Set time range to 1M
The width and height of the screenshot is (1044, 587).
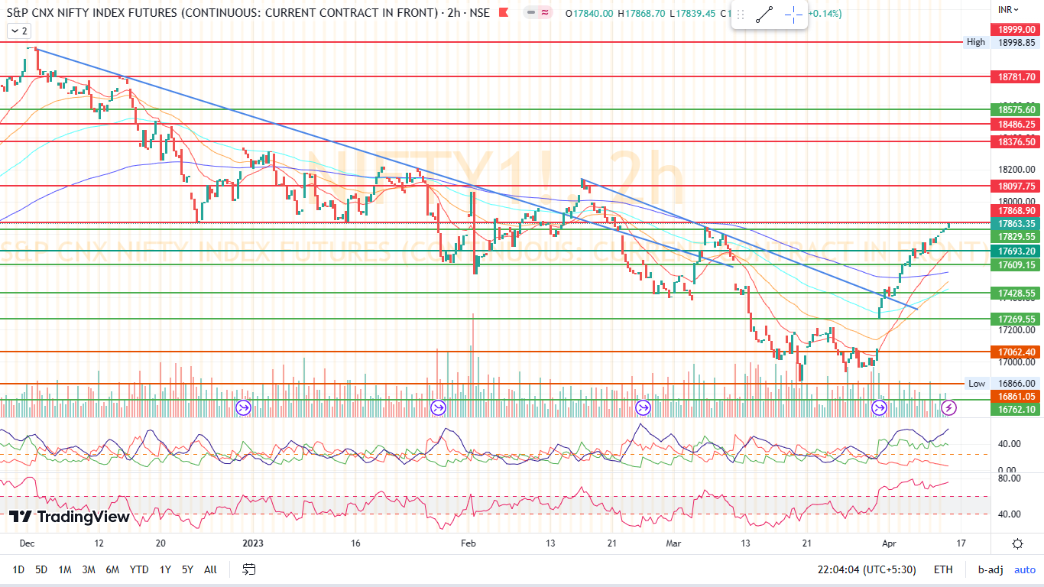[65, 569]
